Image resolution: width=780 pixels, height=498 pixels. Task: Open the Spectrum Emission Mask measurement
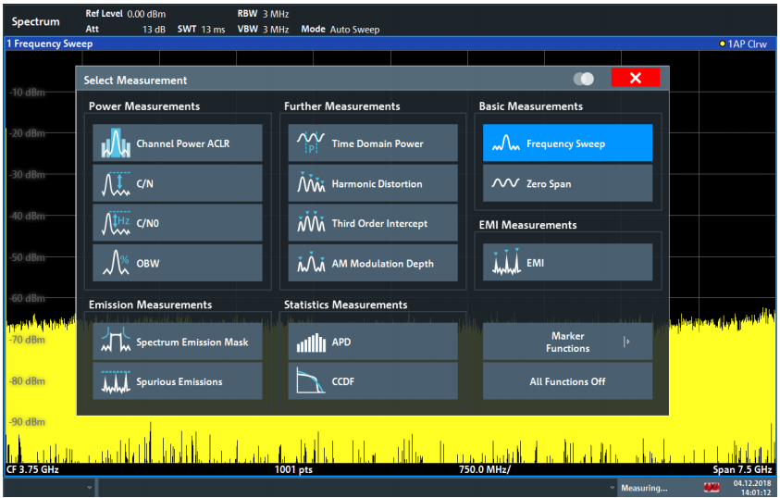point(178,342)
